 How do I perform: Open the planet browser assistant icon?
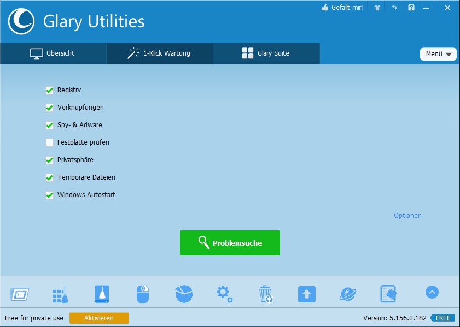(x=347, y=294)
